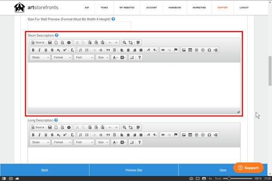Click Source button in Short Description editor
Viewport: 272px width, 181px height.
pyautogui.click(x=38, y=42)
